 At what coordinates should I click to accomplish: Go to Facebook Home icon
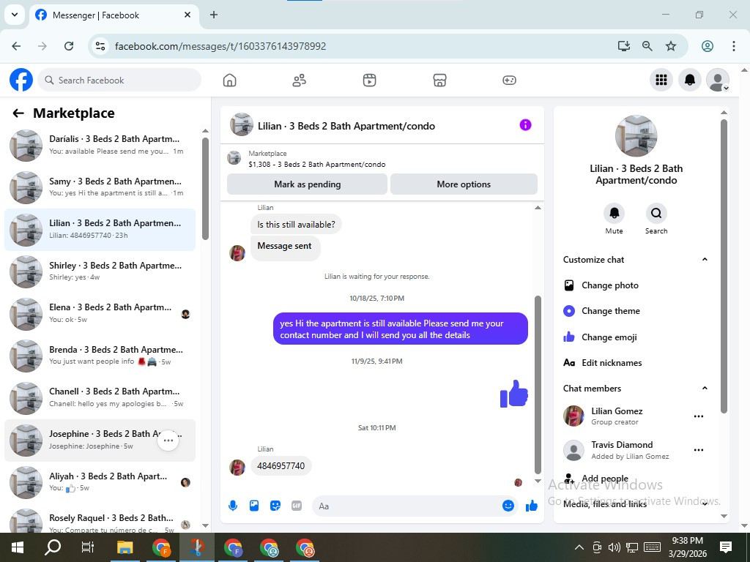click(229, 80)
